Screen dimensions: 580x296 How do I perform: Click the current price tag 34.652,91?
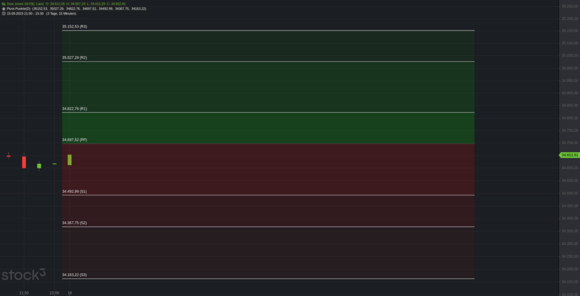569,155
